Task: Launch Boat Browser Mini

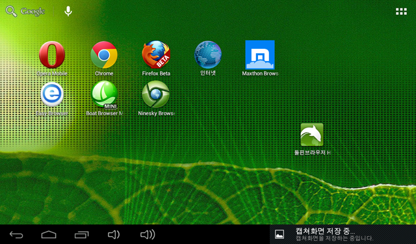Action: (x=104, y=94)
